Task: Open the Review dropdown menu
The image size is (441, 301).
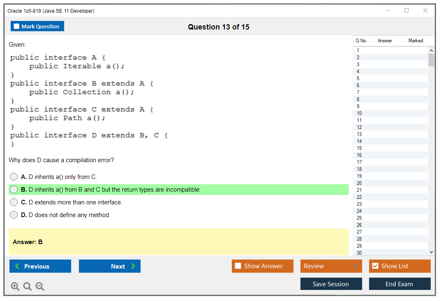Action: click(x=331, y=266)
